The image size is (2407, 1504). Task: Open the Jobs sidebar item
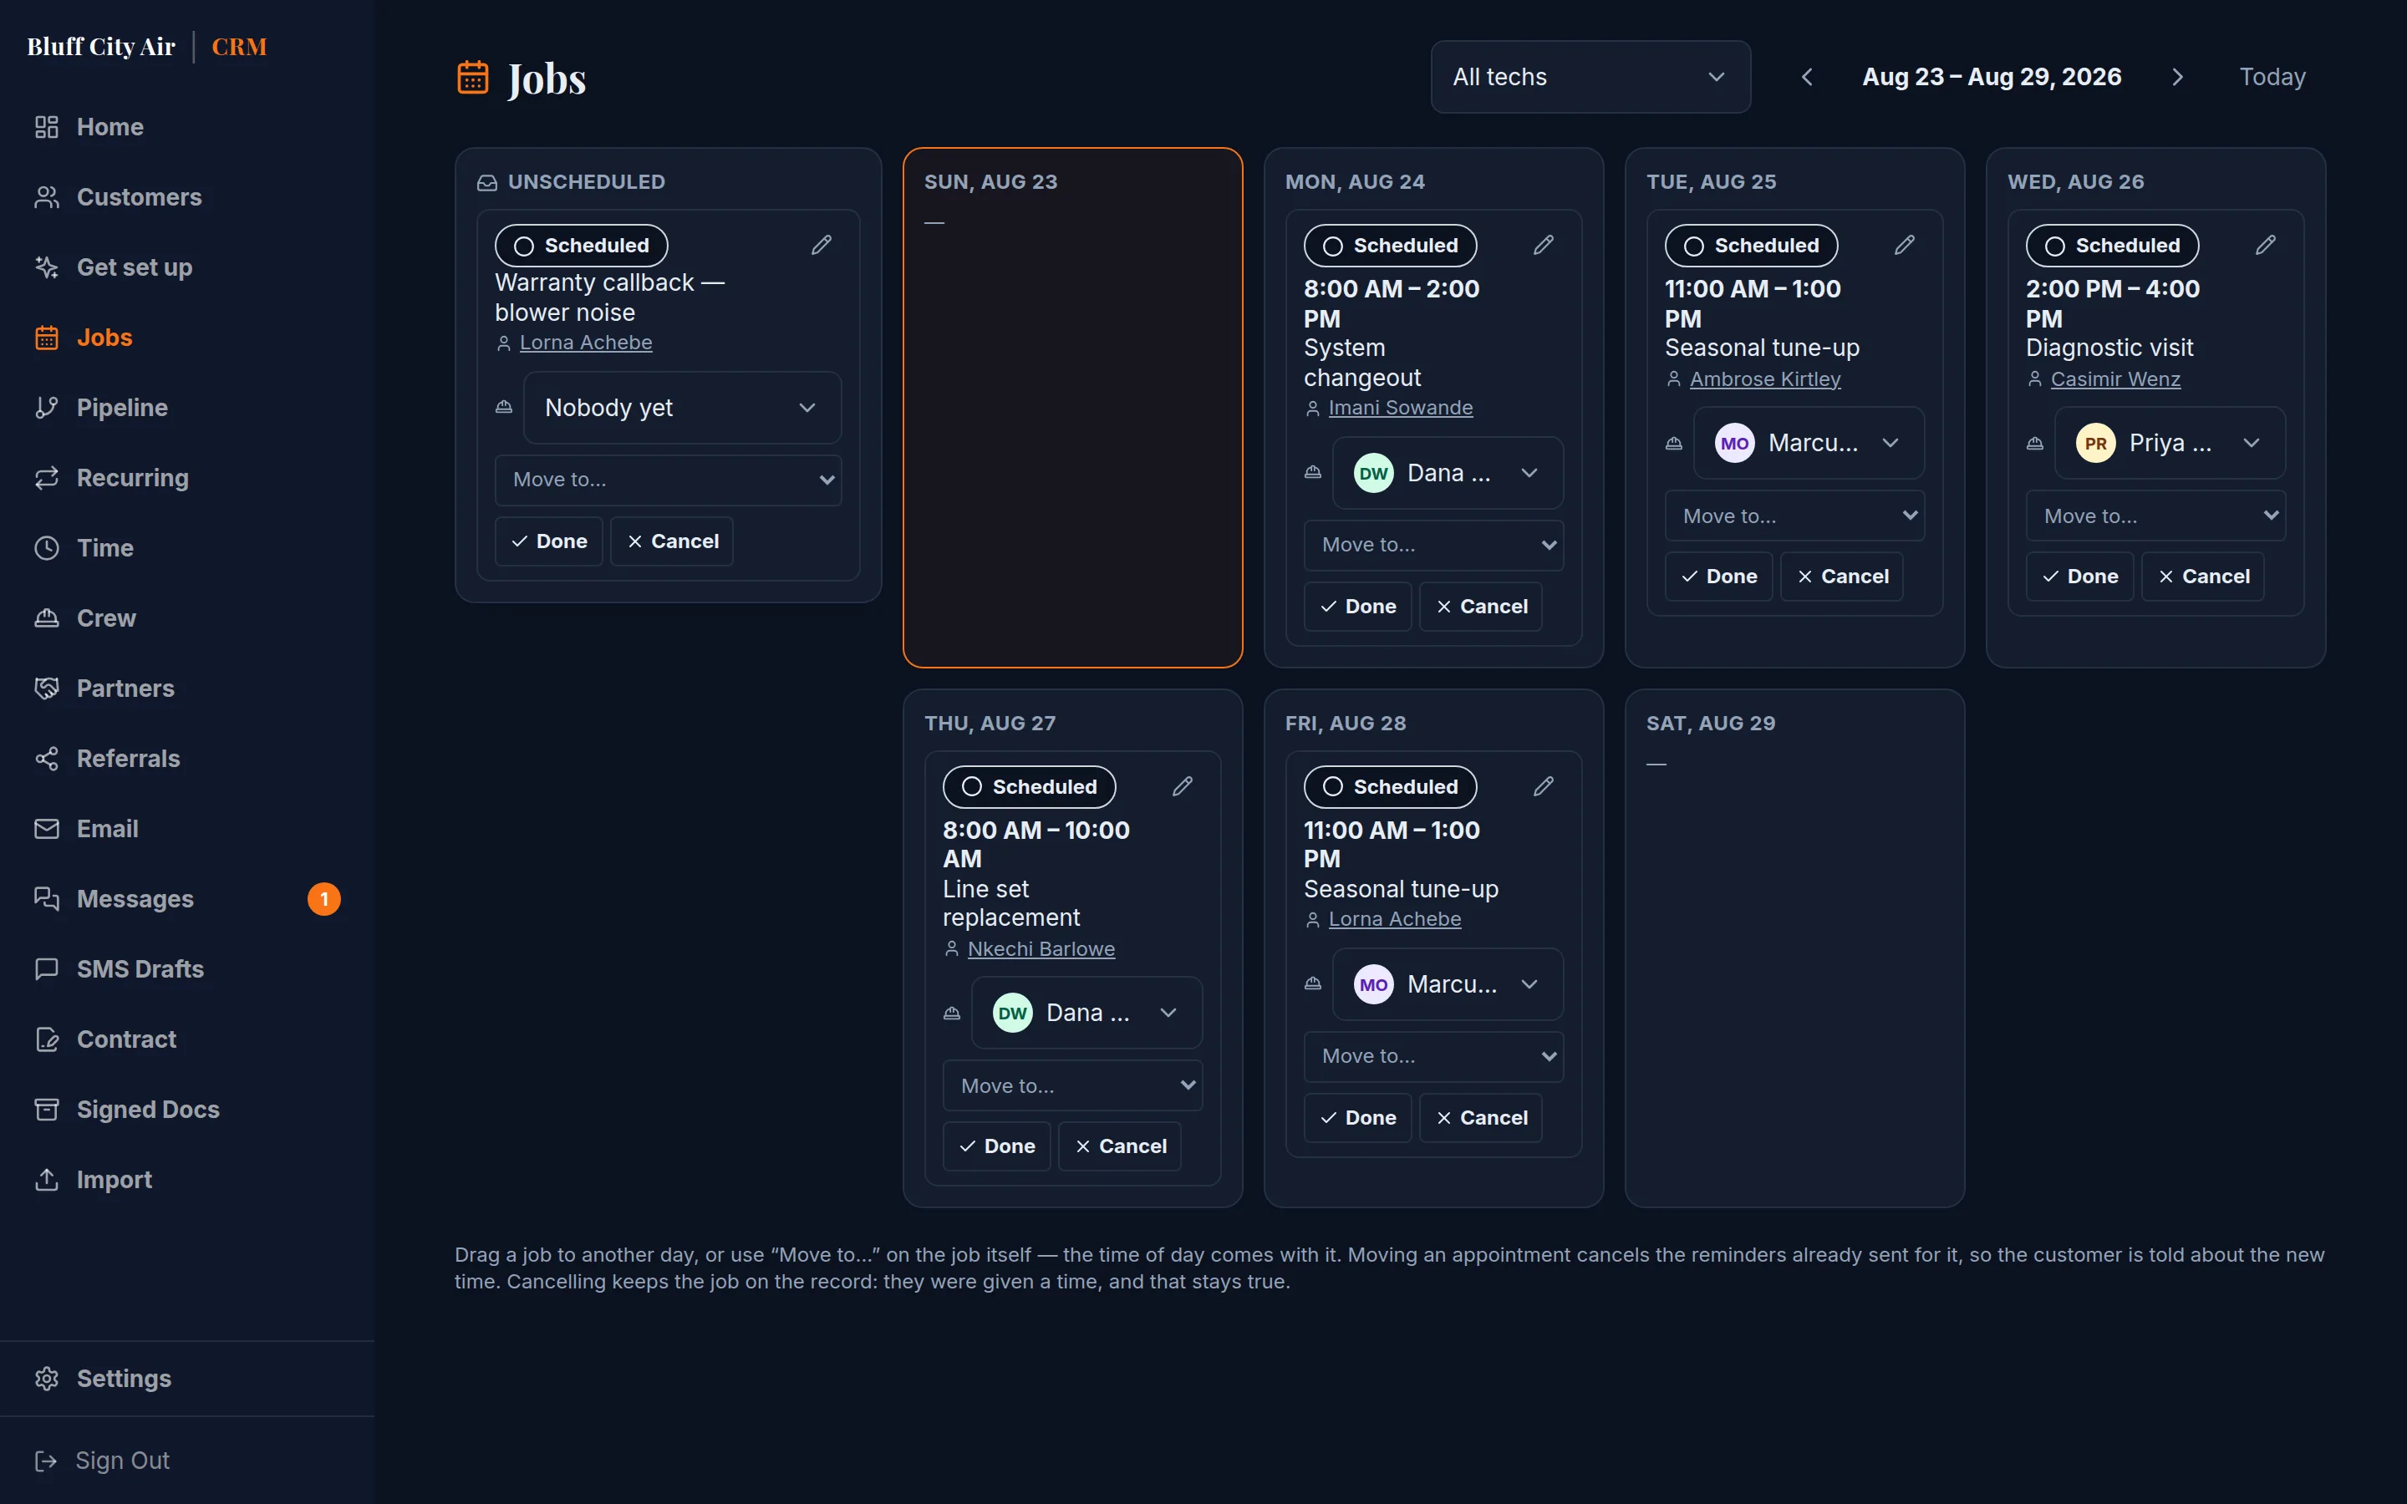click(187, 338)
